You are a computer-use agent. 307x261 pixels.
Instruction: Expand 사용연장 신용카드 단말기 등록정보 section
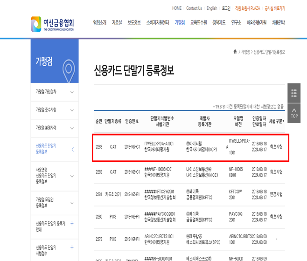(72, 176)
